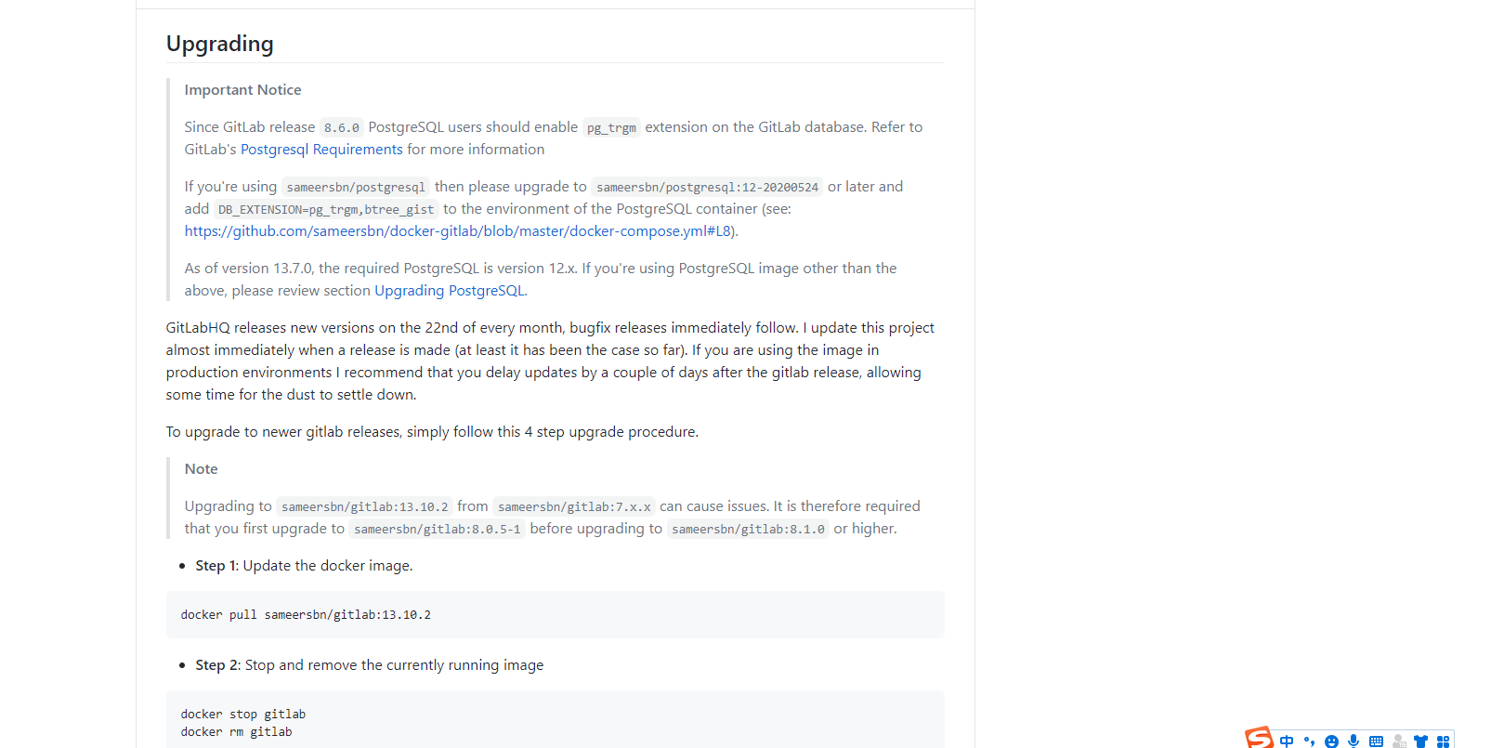
Task: Click the DB_EXTENSION=pg_trgm,btree_gist code text
Action: [326, 209]
